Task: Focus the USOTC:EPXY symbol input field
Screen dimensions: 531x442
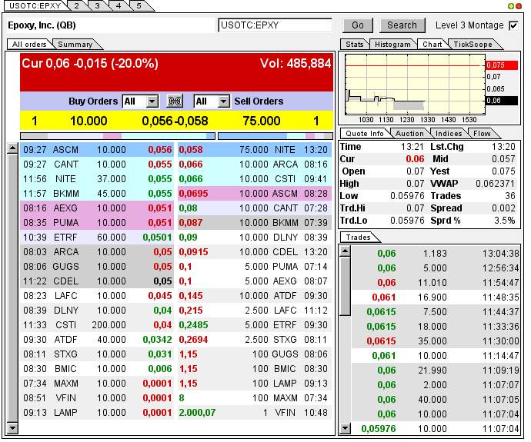Action: (x=275, y=25)
